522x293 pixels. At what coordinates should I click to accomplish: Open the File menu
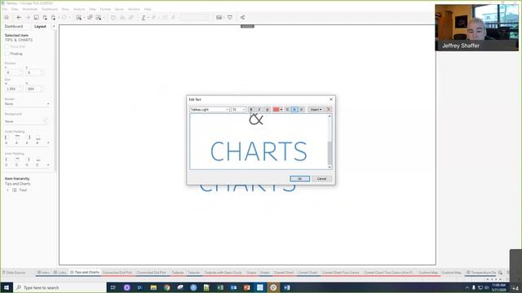pyautogui.click(x=5, y=9)
